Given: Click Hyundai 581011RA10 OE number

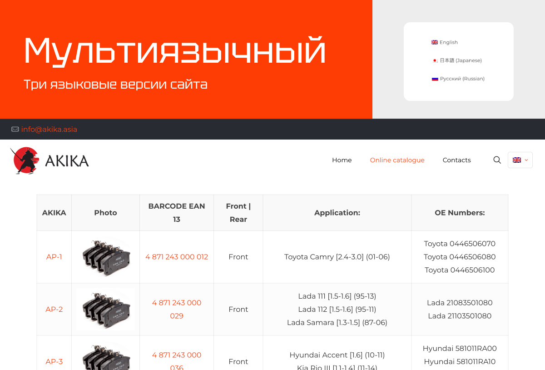Looking at the screenshot, I should pos(460,362).
